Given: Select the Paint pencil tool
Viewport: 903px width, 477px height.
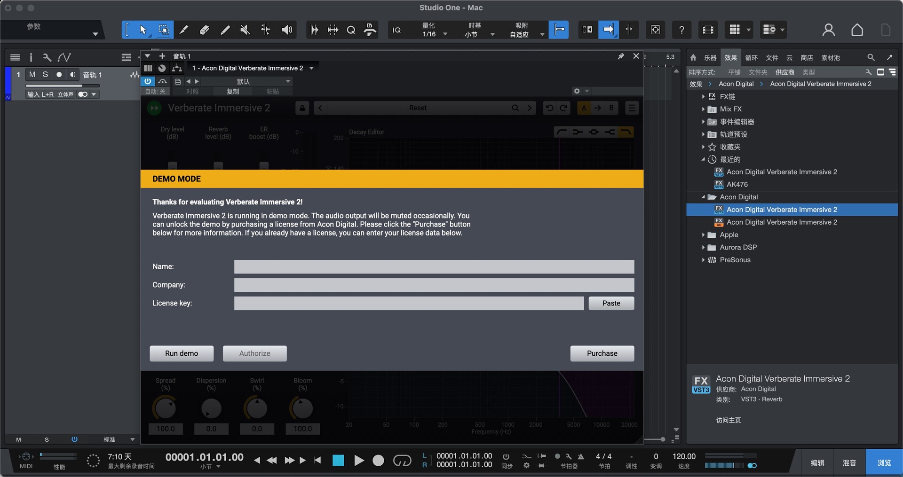Looking at the screenshot, I should point(225,30).
